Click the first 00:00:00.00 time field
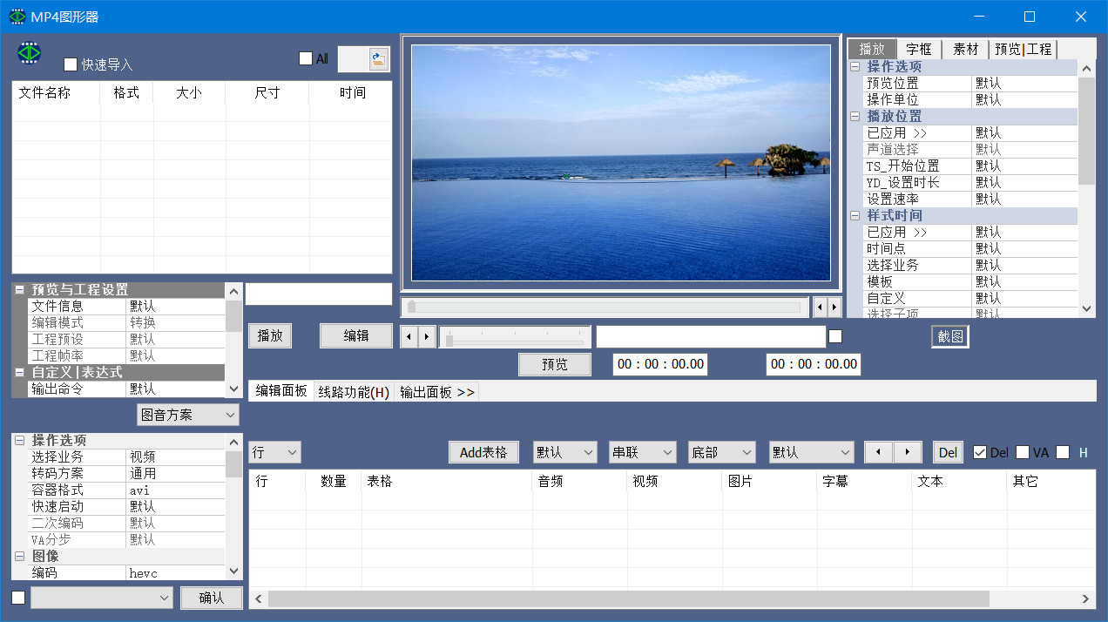The height and width of the screenshot is (622, 1108). click(x=659, y=364)
